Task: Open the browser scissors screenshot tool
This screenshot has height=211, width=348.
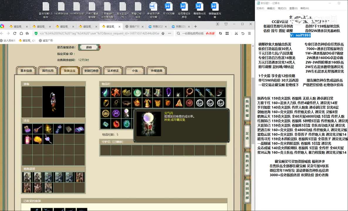Action: [236, 33]
